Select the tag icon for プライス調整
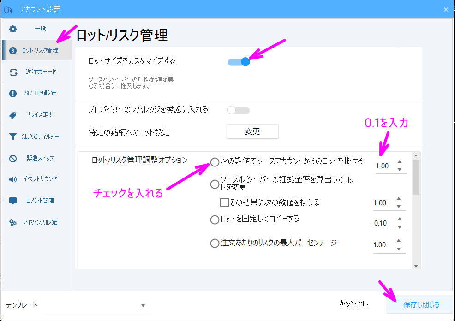This screenshot has height=321, width=455. (x=14, y=114)
